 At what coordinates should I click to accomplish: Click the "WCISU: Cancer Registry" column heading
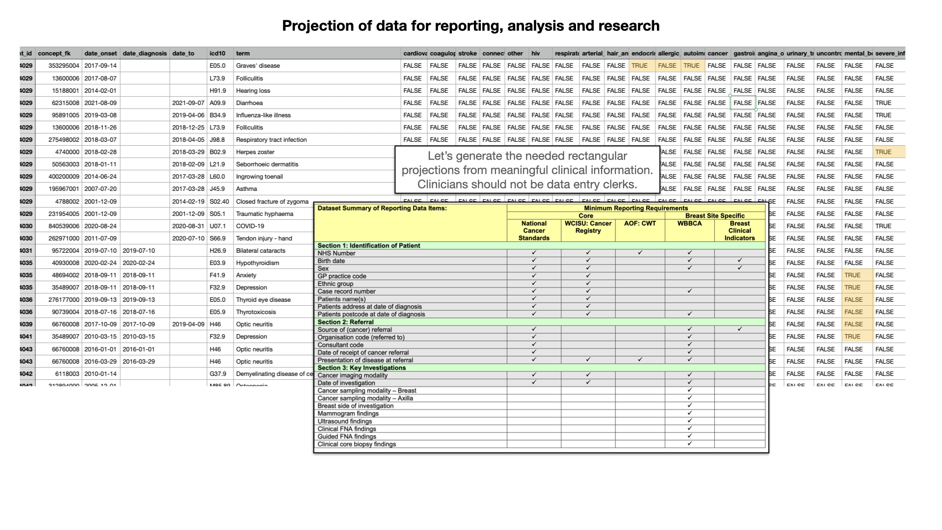click(587, 226)
